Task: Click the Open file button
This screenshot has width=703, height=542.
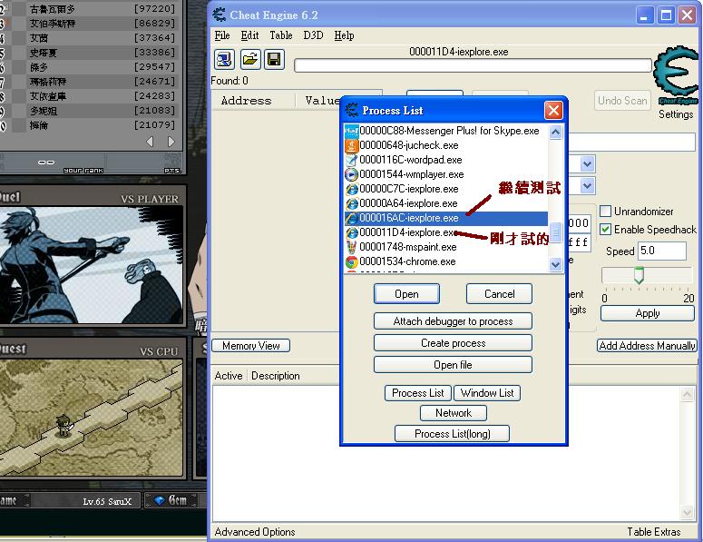Action: [x=453, y=365]
